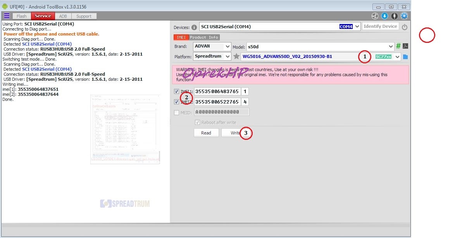The image size is (462, 238).
Task: Open the hamburger menu icon
Action: pyautogui.click(x=7, y=16)
